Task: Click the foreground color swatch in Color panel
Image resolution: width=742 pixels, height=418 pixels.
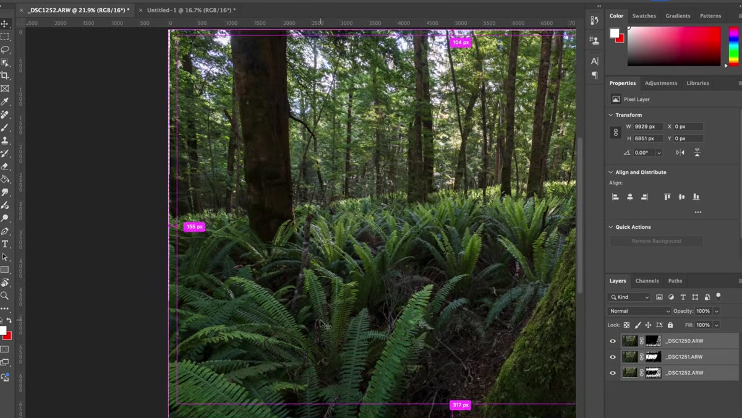Action: [x=615, y=33]
